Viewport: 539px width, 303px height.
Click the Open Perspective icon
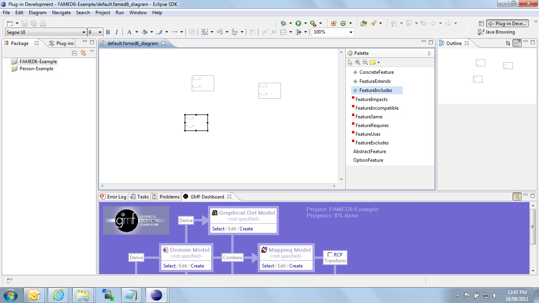pos(481,23)
